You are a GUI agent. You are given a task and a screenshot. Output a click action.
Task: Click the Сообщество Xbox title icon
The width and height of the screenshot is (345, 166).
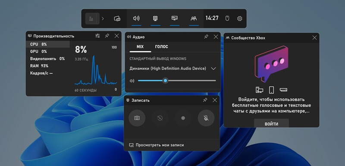coord(228,38)
